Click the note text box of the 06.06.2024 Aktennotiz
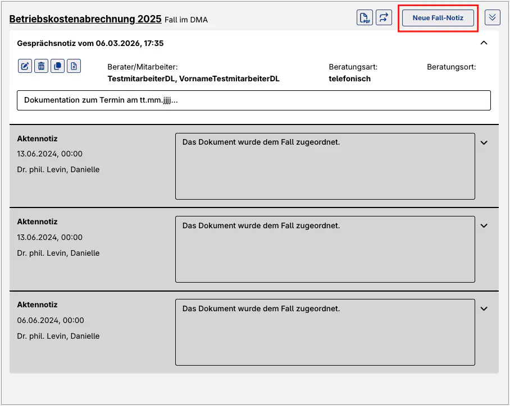 [x=325, y=333]
